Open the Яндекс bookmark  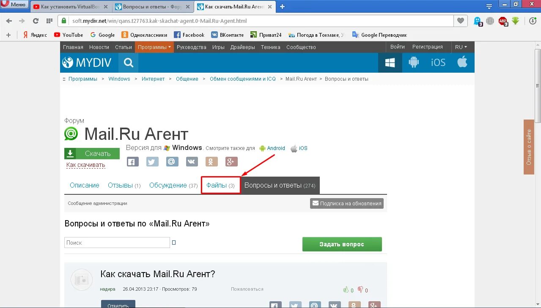click(35, 35)
